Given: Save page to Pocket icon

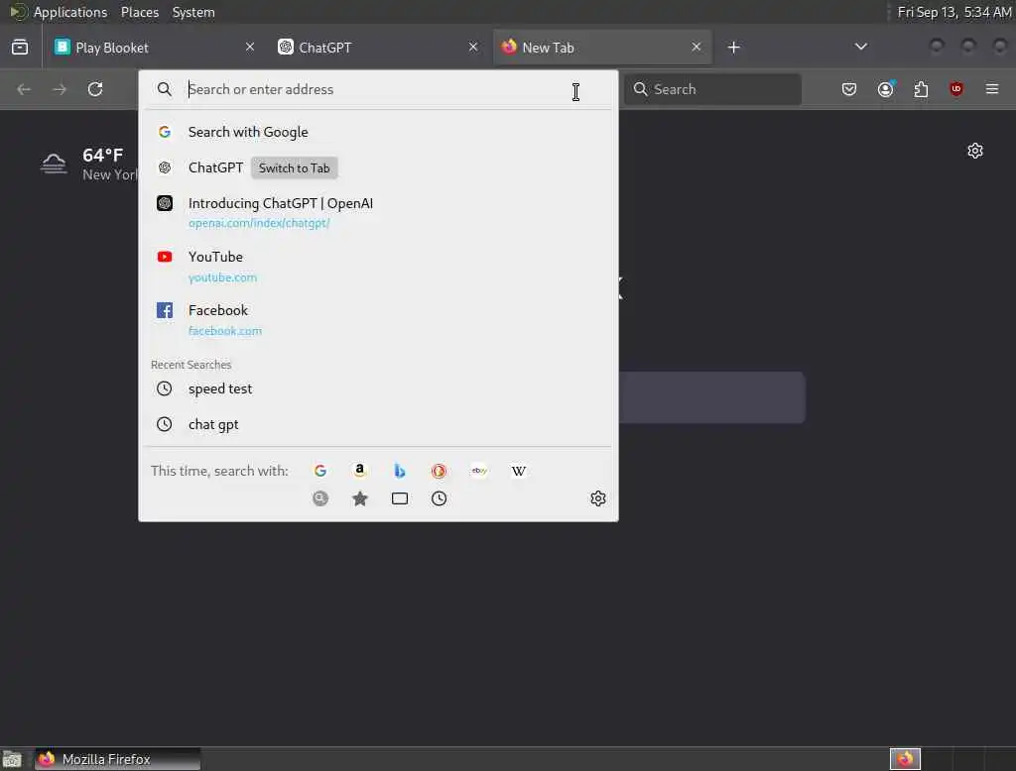Looking at the screenshot, I should 849,89.
